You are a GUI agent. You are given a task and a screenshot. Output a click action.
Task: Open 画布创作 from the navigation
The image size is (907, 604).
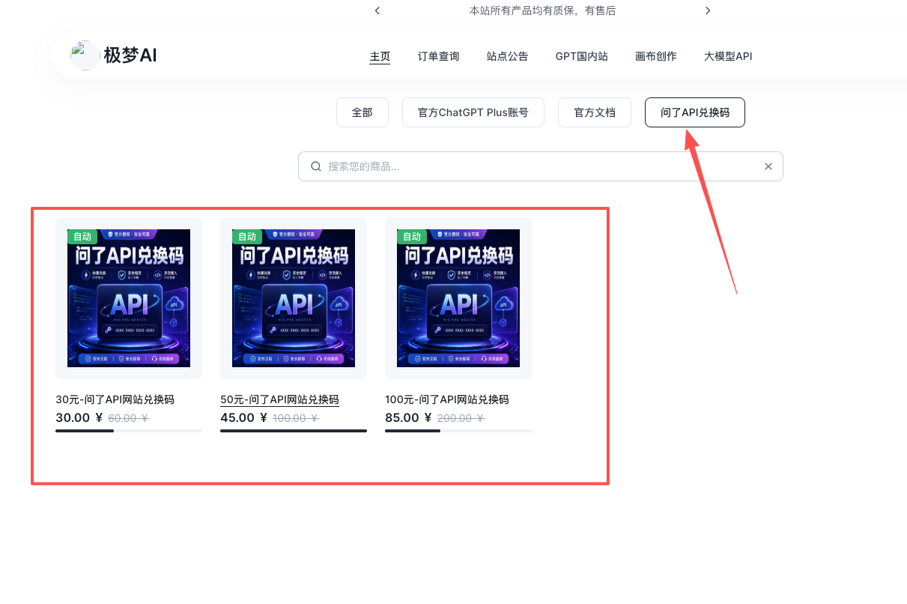tap(655, 56)
